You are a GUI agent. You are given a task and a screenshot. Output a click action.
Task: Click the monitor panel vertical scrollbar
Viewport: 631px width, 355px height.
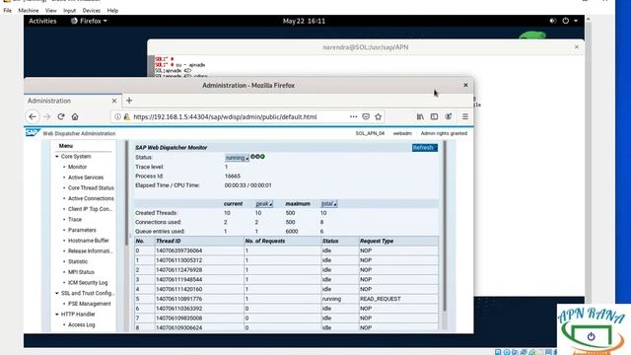(445, 226)
